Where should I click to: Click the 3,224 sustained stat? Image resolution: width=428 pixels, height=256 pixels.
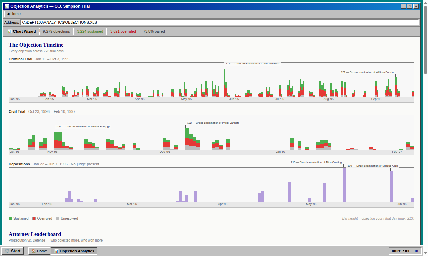click(90, 31)
